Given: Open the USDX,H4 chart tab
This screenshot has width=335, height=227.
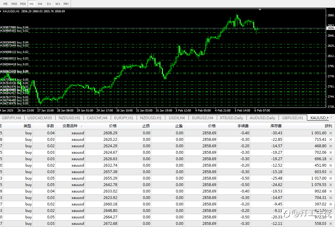Looking at the screenshot, I should click(x=177, y=118).
